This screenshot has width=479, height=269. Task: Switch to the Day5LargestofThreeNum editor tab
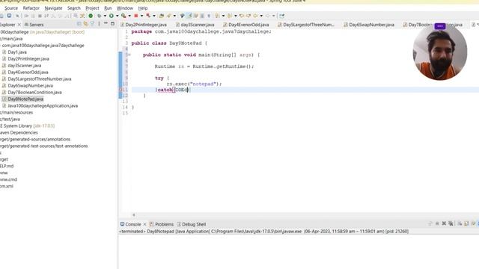(306, 25)
